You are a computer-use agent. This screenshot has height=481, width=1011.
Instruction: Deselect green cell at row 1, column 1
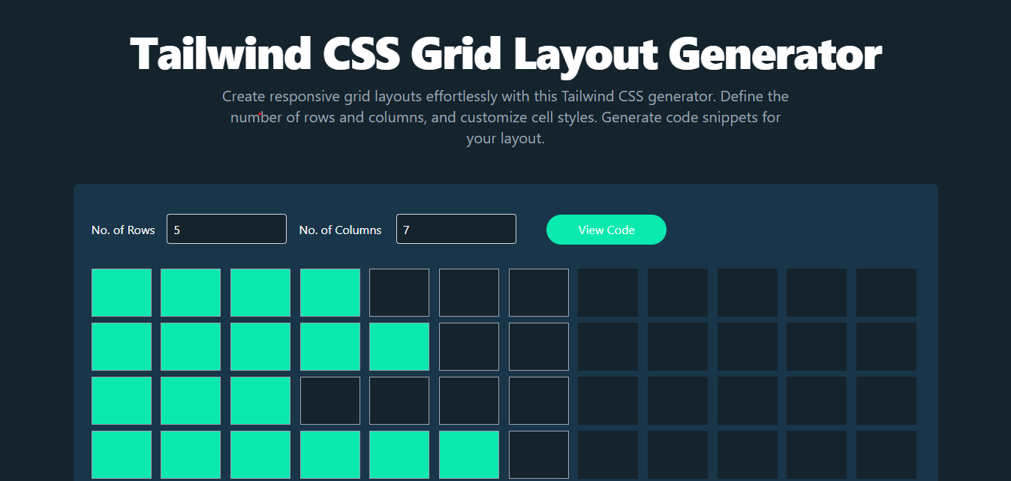(122, 293)
